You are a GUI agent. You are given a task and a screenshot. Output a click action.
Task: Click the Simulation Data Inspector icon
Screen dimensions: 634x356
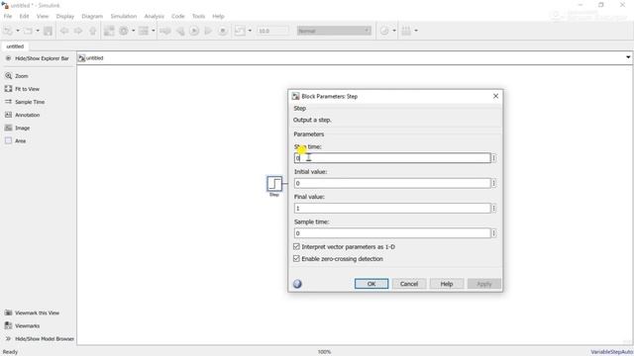click(x=240, y=31)
